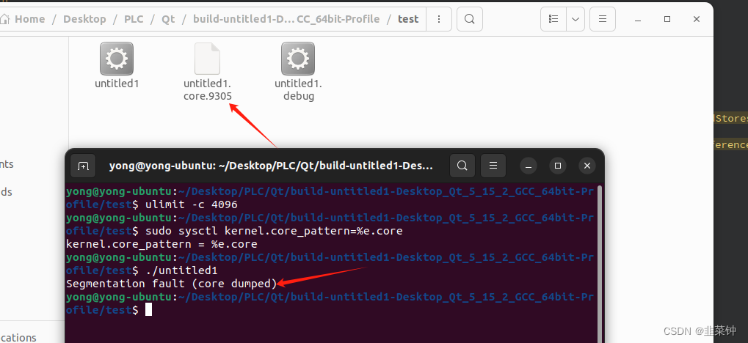This screenshot has width=748, height=343.
Task: Maximize the file manager window
Action: (x=667, y=19)
